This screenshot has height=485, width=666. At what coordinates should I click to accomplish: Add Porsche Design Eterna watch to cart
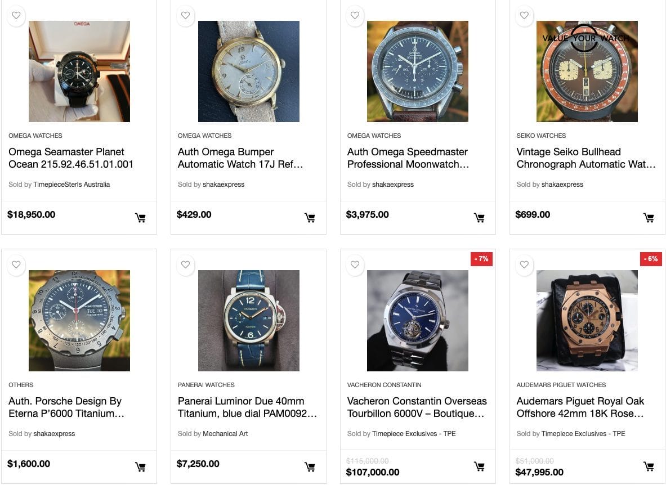point(140,467)
